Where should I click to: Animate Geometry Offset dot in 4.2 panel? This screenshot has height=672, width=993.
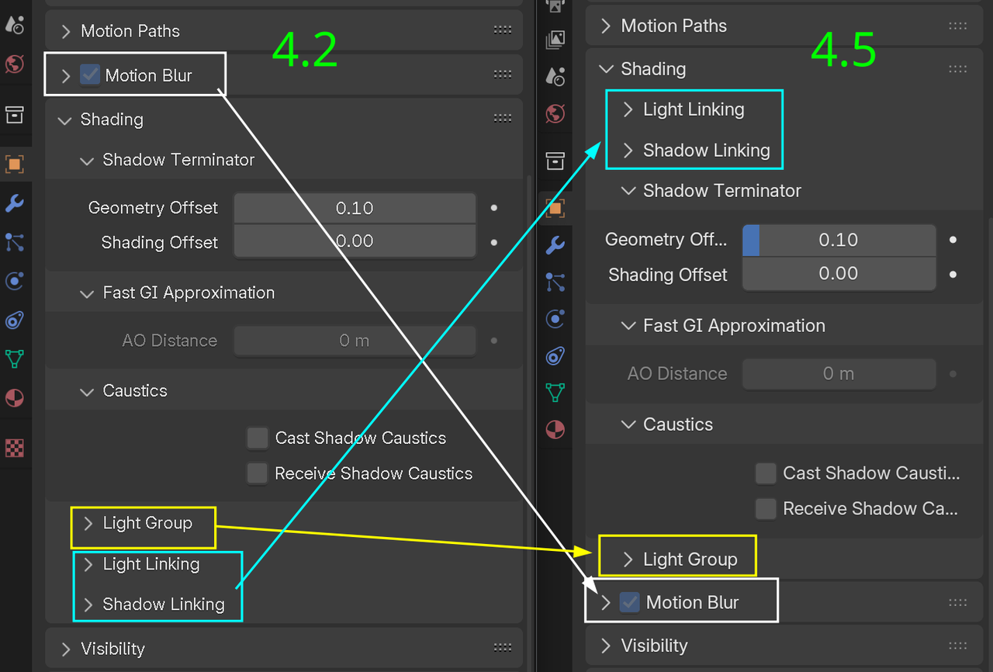pyautogui.click(x=494, y=208)
